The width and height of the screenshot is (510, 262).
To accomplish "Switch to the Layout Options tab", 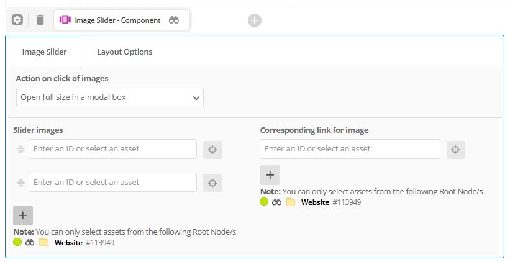I will (x=125, y=52).
